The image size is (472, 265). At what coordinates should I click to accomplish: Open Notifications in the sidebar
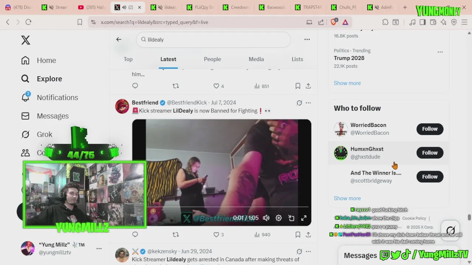point(49,98)
